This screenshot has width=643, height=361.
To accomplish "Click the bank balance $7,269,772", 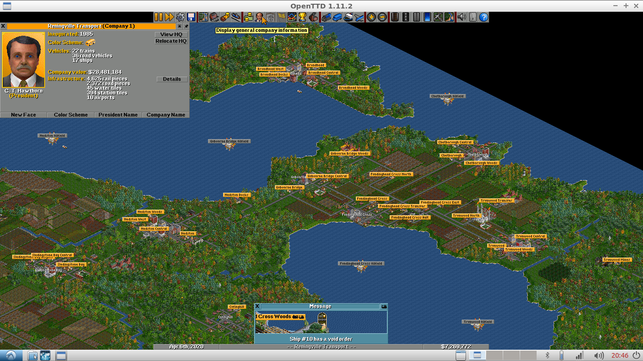I will coord(456,346).
